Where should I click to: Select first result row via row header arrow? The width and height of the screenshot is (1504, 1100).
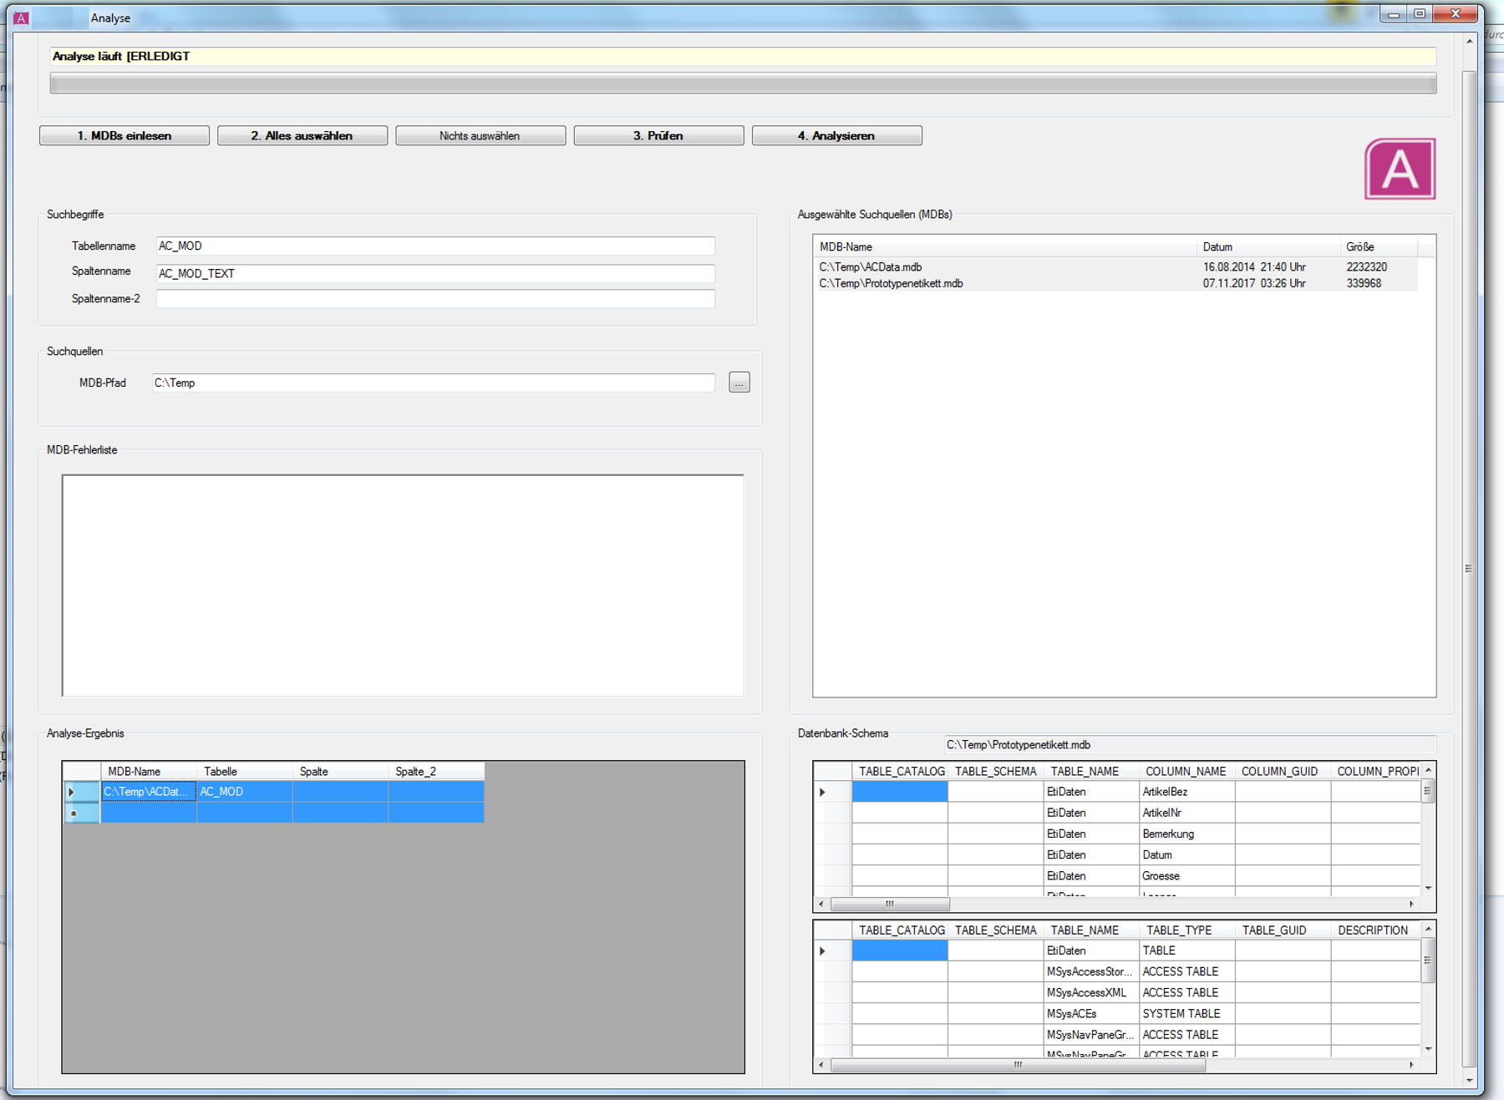[x=82, y=791]
